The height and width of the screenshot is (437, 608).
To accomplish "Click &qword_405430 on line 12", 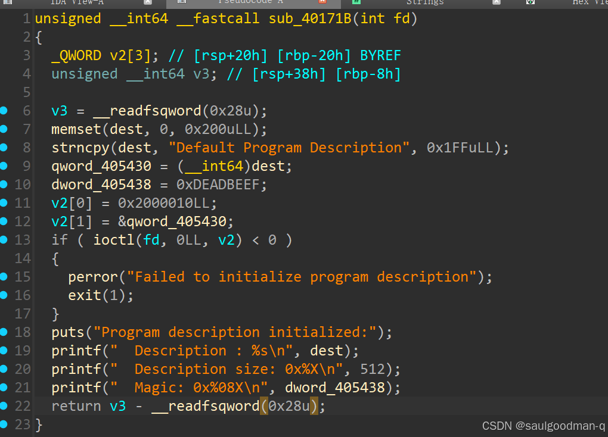I will pyautogui.click(x=172, y=221).
